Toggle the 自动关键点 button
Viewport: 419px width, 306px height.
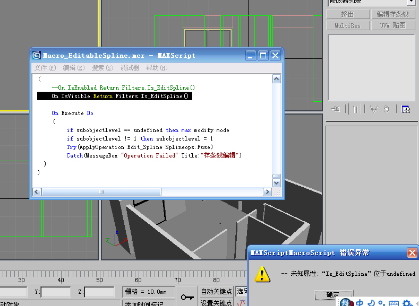coord(217,291)
